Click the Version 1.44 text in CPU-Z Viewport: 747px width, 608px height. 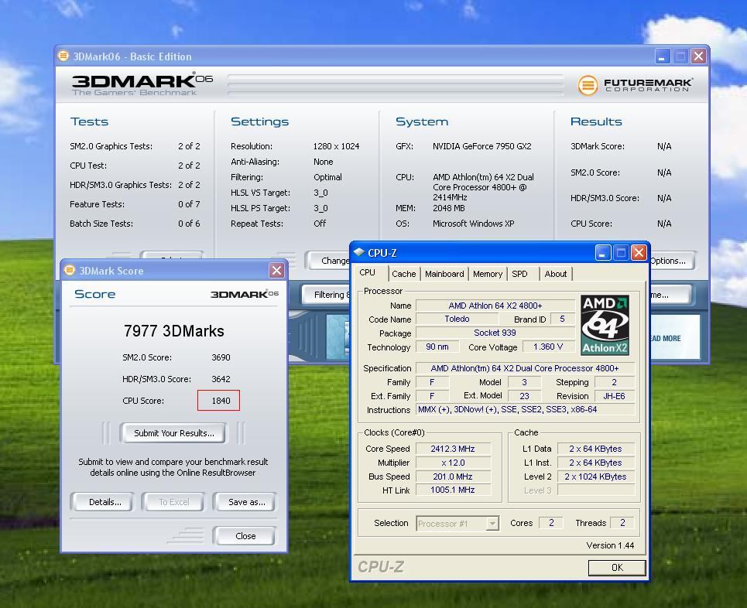click(x=610, y=545)
